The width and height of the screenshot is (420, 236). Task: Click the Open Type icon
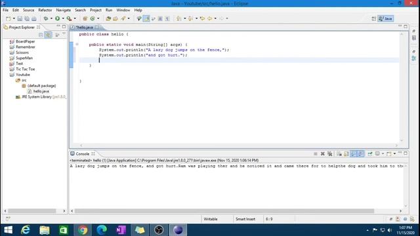coord(108,18)
